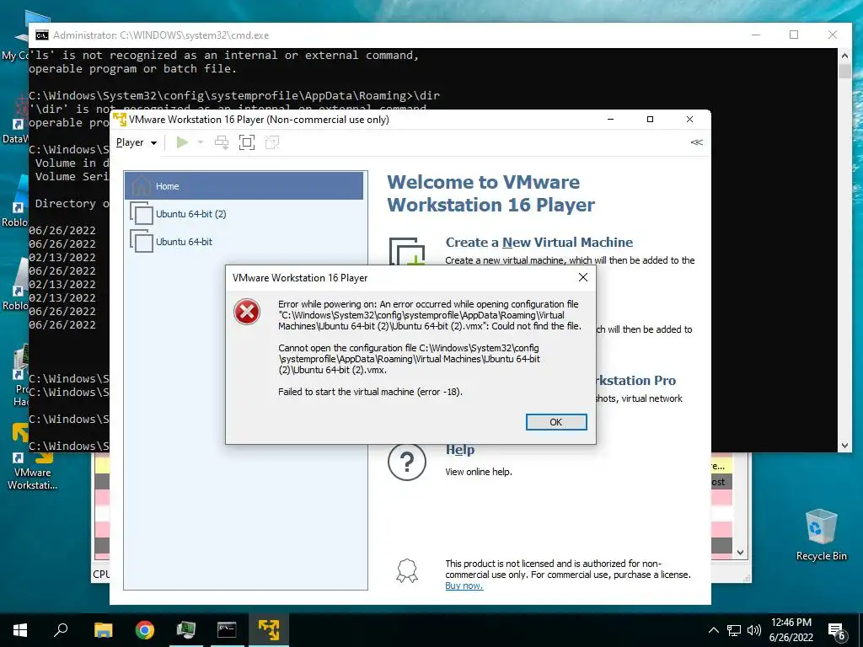Click 'Welcome to VMware Workstation 16 Player' heading
This screenshot has width=863, height=647.
click(x=490, y=193)
